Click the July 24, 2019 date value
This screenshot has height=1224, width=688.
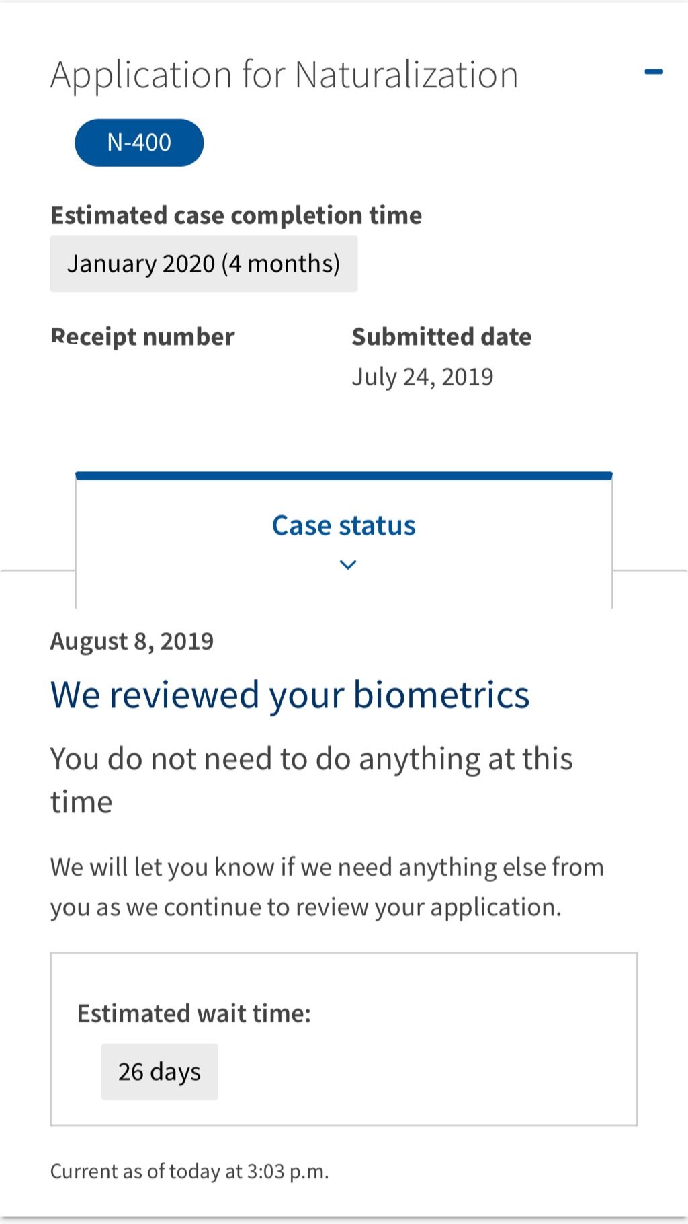(x=423, y=377)
